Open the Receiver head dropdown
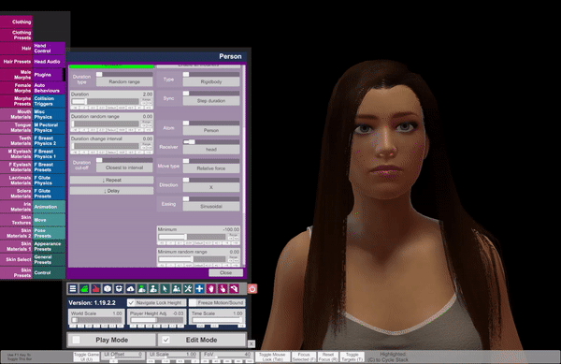561x364 pixels. tap(211, 150)
